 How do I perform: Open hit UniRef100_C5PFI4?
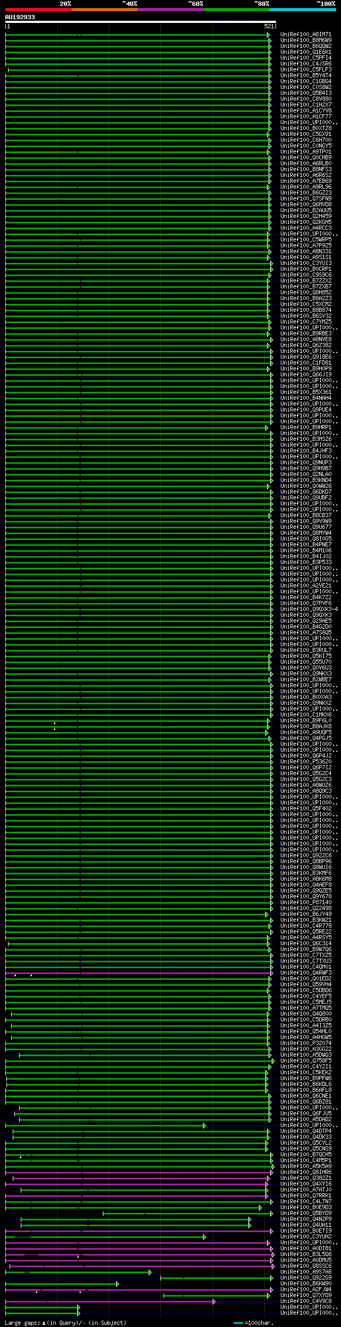click(x=306, y=58)
